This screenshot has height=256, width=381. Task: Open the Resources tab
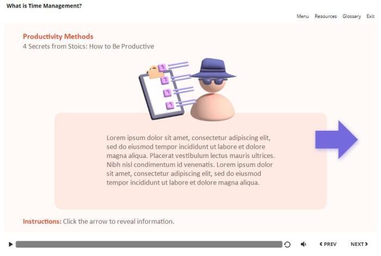click(325, 16)
